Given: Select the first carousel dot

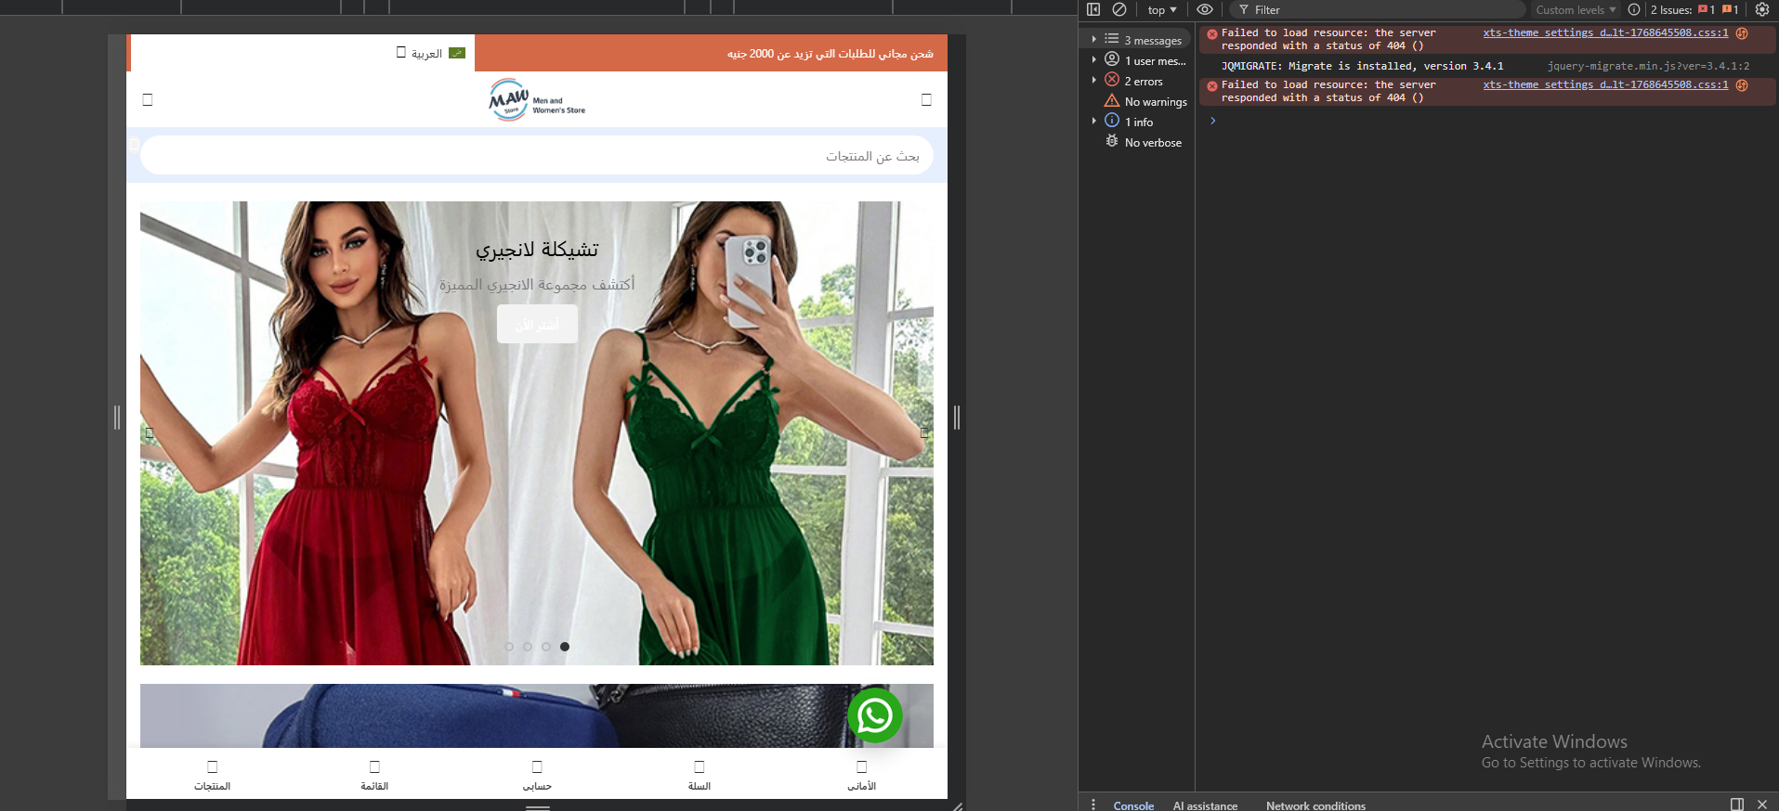Looking at the screenshot, I should point(509,647).
